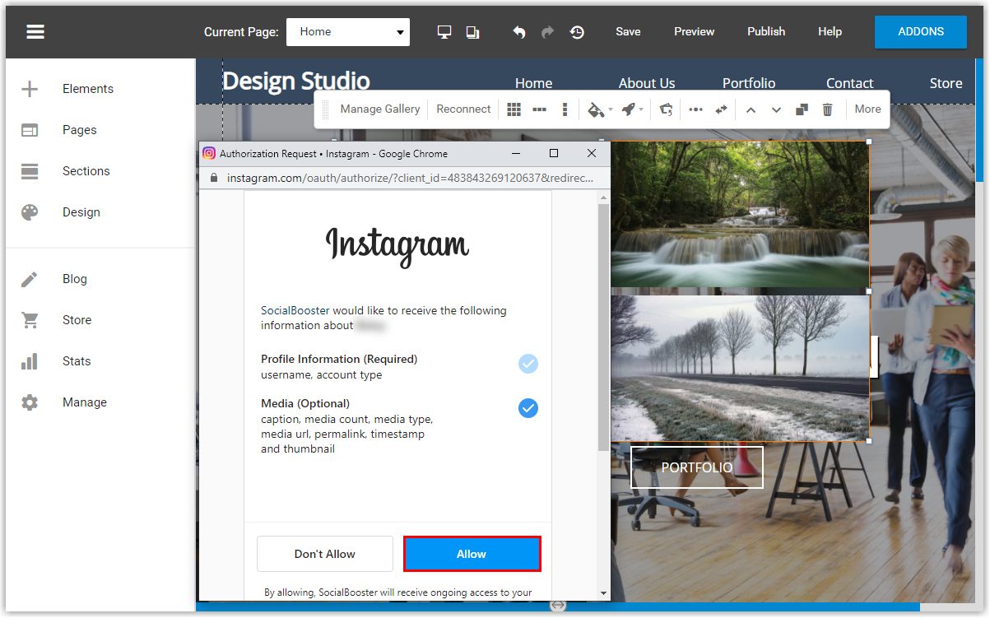Open the Stats menu label
Screen dimensions: 990x618
pyautogui.click(x=77, y=361)
